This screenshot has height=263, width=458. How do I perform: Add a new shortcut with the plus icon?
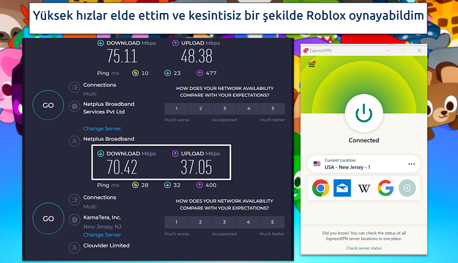click(407, 188)
